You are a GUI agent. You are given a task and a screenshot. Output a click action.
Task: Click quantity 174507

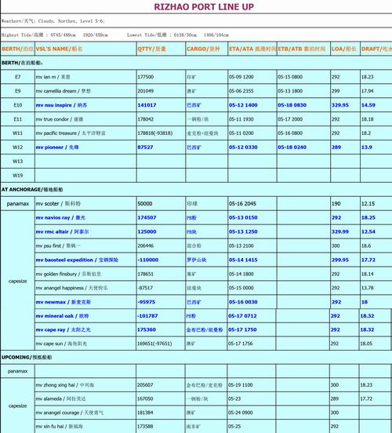[x=147, y=217]
